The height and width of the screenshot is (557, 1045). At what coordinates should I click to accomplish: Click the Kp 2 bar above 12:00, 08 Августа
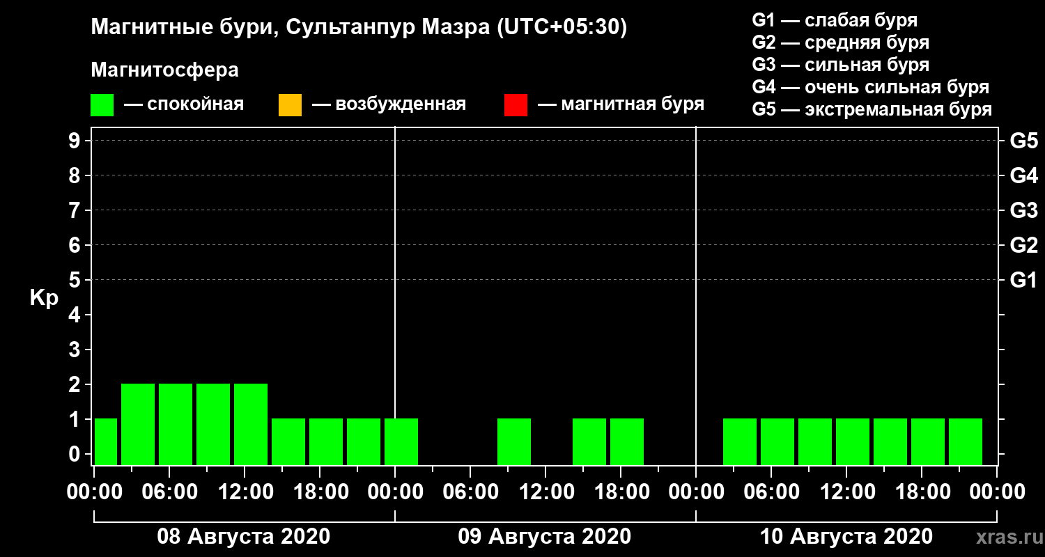(x=251, y=424)
